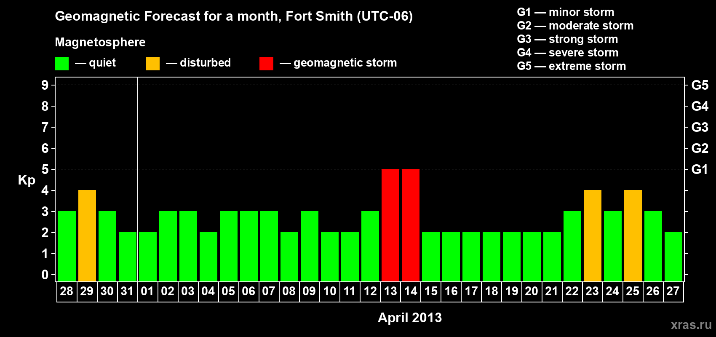Click the 'G1 — minor storm' legend line
The height and width of the screenshot is (337, 716).
pyautogui.click(x=566, y=12)
